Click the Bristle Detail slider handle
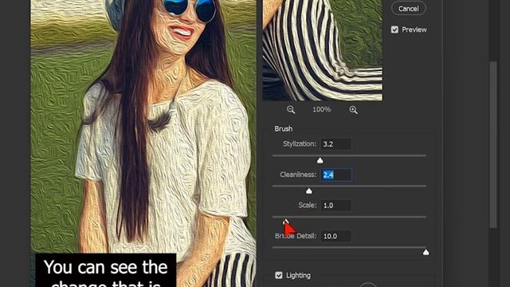 (x=426, y=252)
